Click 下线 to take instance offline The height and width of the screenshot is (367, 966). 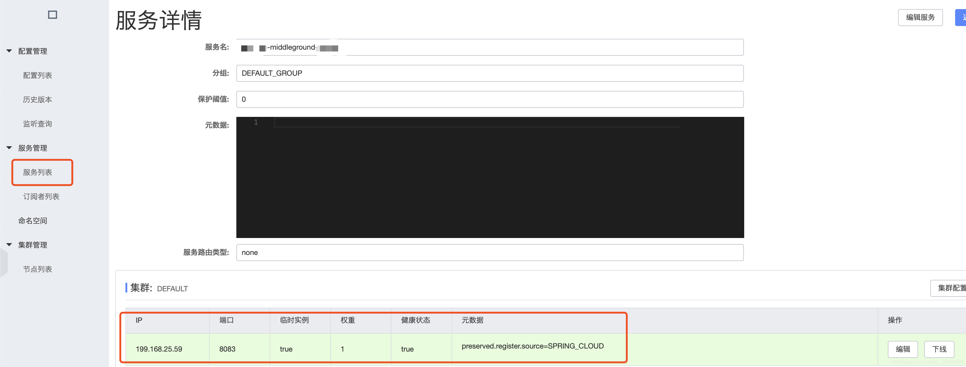pyautogui.click(x=939, y=349)
